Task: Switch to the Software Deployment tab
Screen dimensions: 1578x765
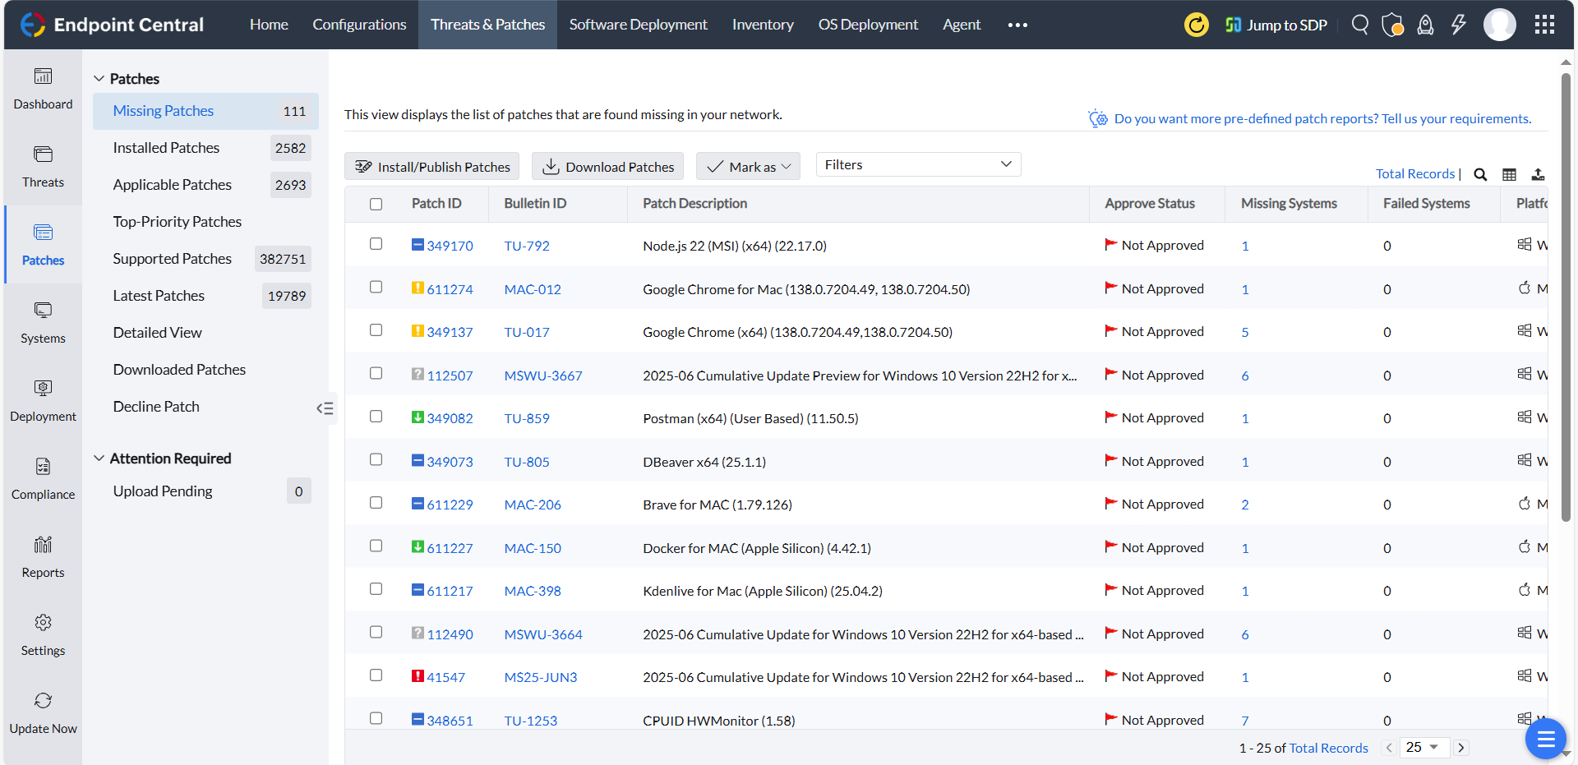Action: [x=638, y=25]
